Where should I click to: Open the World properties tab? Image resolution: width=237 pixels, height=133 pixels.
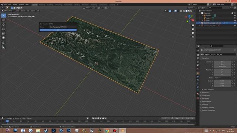198,69
